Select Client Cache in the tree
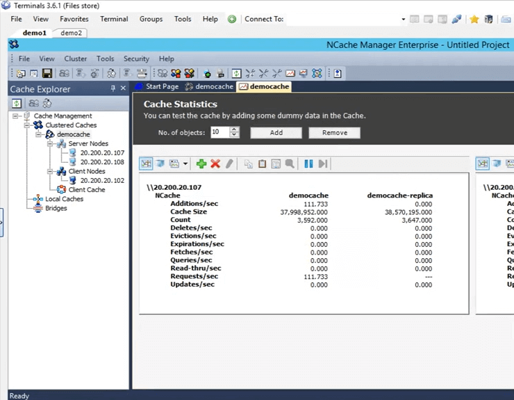 click(87, 189)
